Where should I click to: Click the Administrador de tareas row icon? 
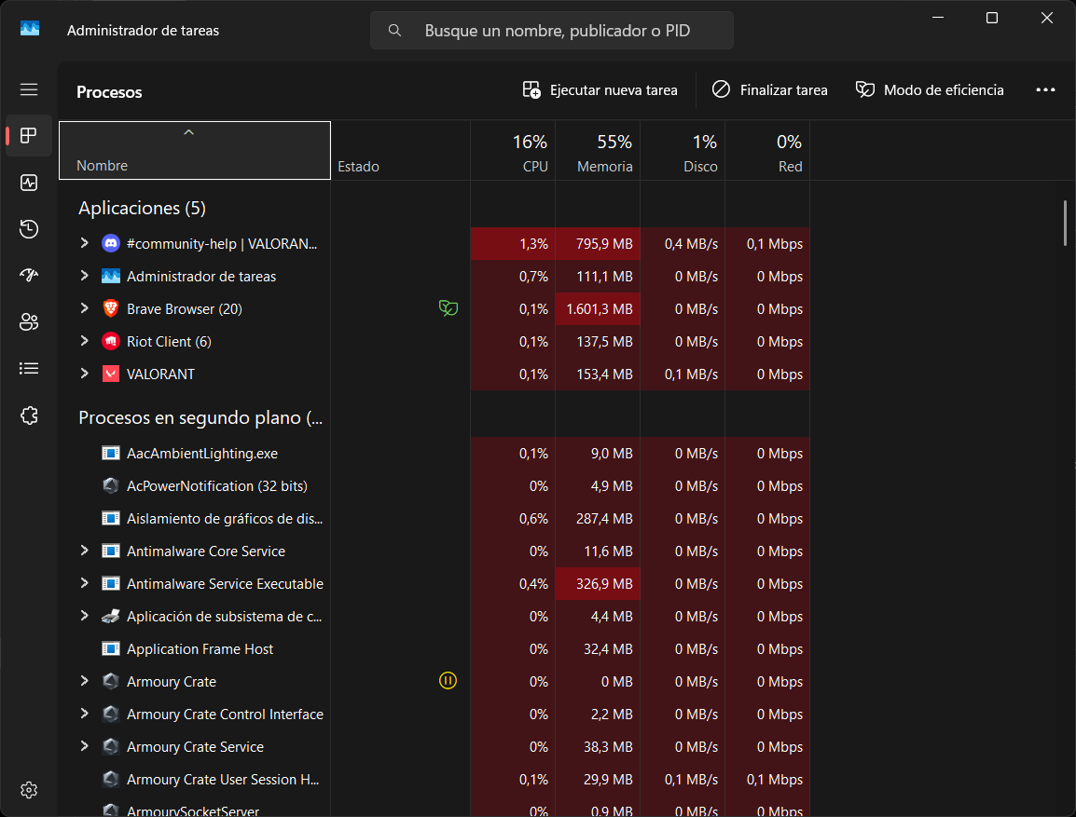coord(110,277)
